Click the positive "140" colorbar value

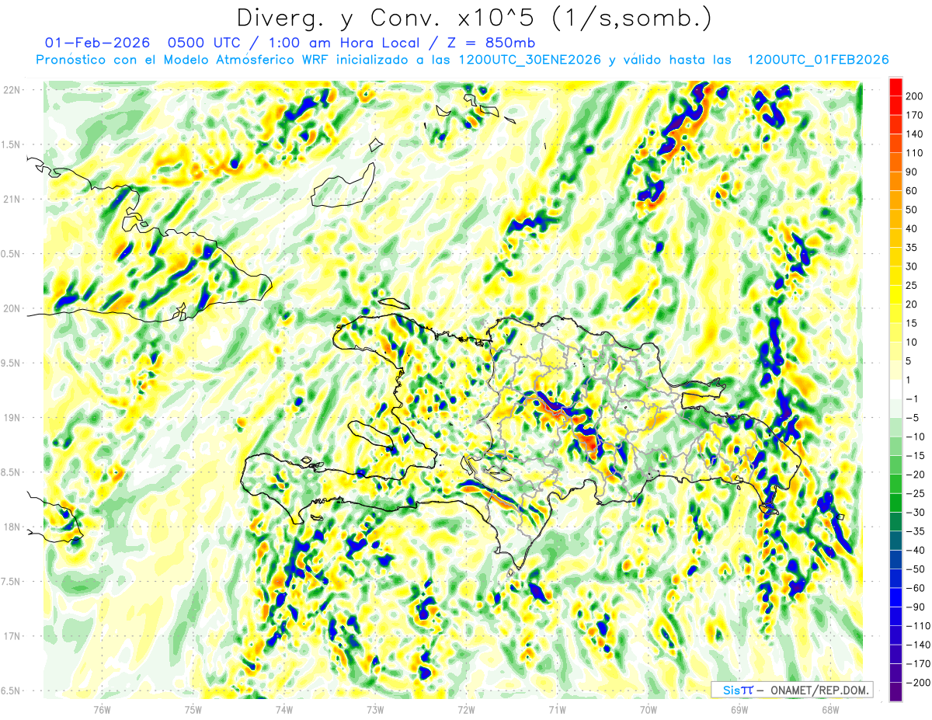(916, 134)
